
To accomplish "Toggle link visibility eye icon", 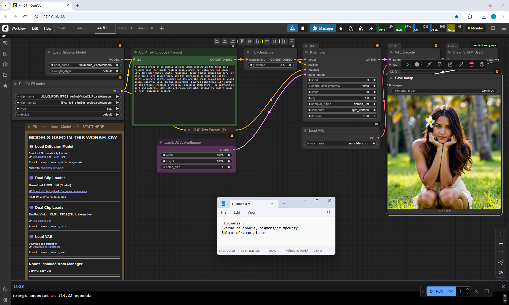I will [x=501, y=273].
